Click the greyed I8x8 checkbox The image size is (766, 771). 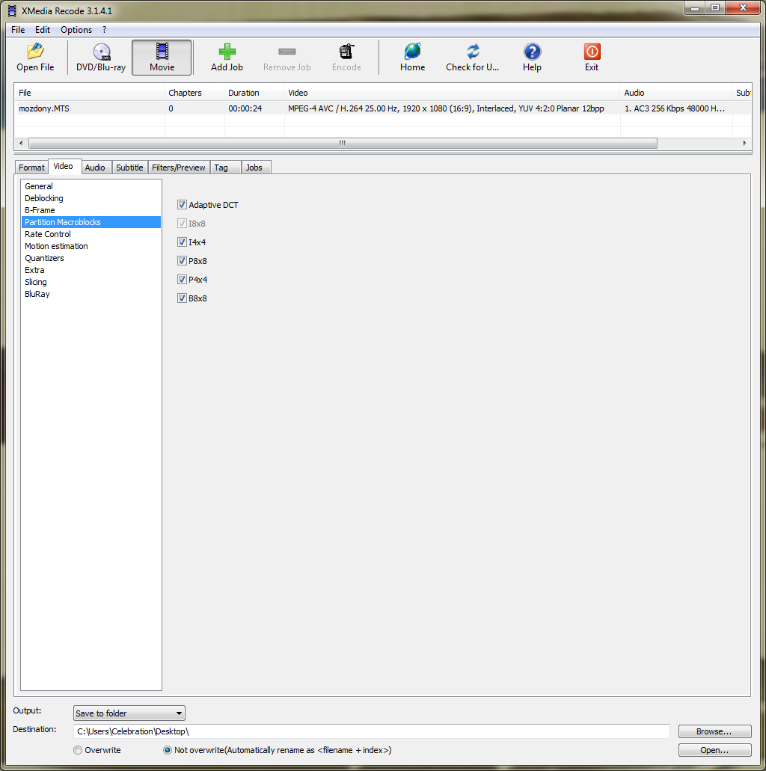click(182, 224)
